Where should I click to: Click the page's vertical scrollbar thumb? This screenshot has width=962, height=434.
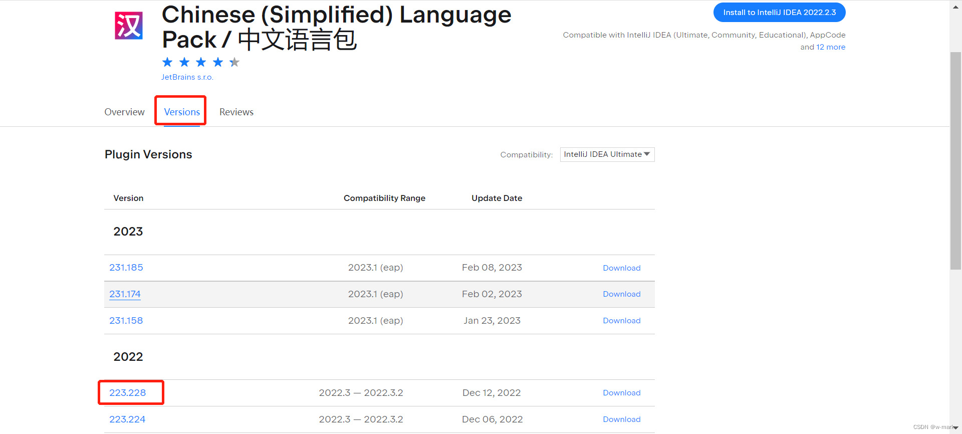click(x=955, y=160)
